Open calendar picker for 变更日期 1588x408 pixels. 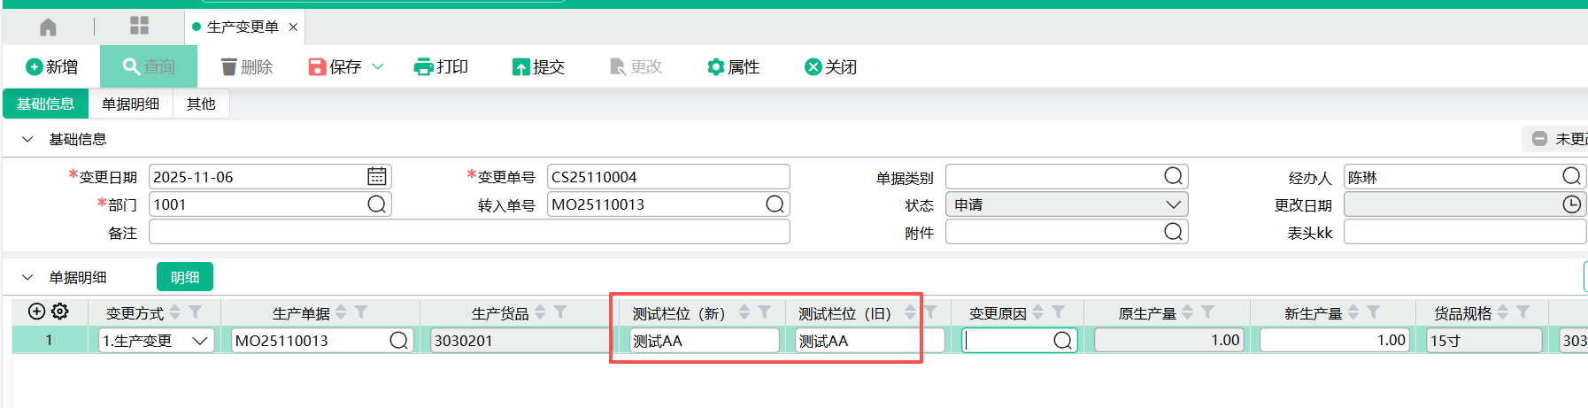pos(377,177)
